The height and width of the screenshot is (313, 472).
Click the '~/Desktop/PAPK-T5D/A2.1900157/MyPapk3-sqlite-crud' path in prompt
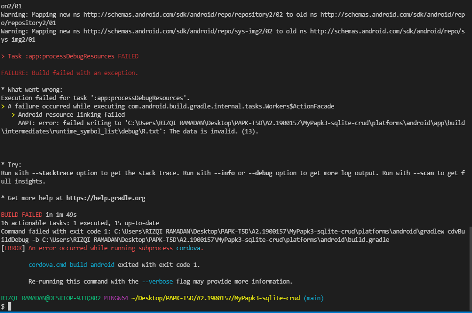pos(216,298)
